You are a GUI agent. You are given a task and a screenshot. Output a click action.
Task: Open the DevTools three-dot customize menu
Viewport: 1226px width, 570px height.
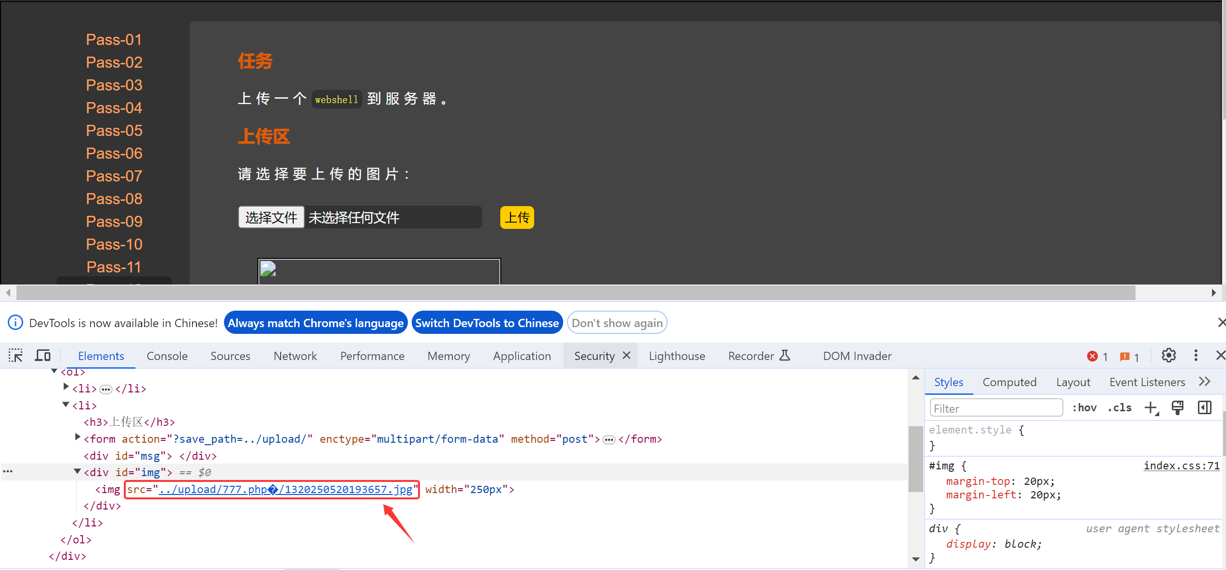pyautogui.click(x=1196, y=356)
